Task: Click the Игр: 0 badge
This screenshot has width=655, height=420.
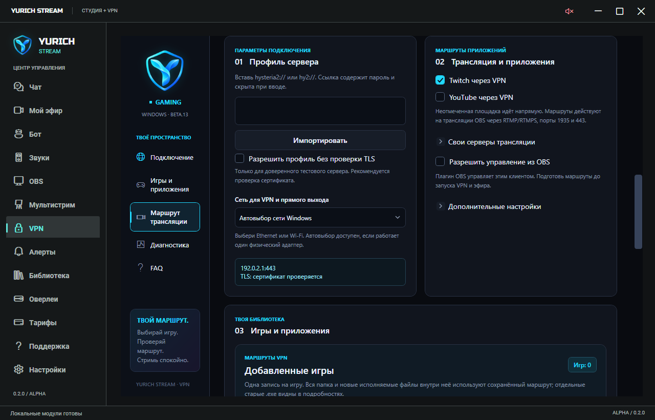Action: tap(582, 365)
